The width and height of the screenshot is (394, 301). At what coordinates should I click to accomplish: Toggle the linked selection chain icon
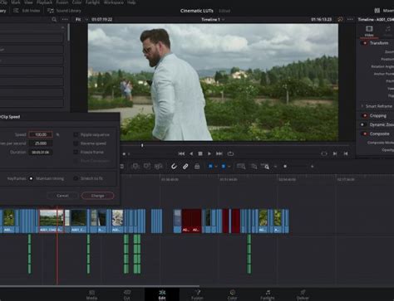[x=185, y=167]
